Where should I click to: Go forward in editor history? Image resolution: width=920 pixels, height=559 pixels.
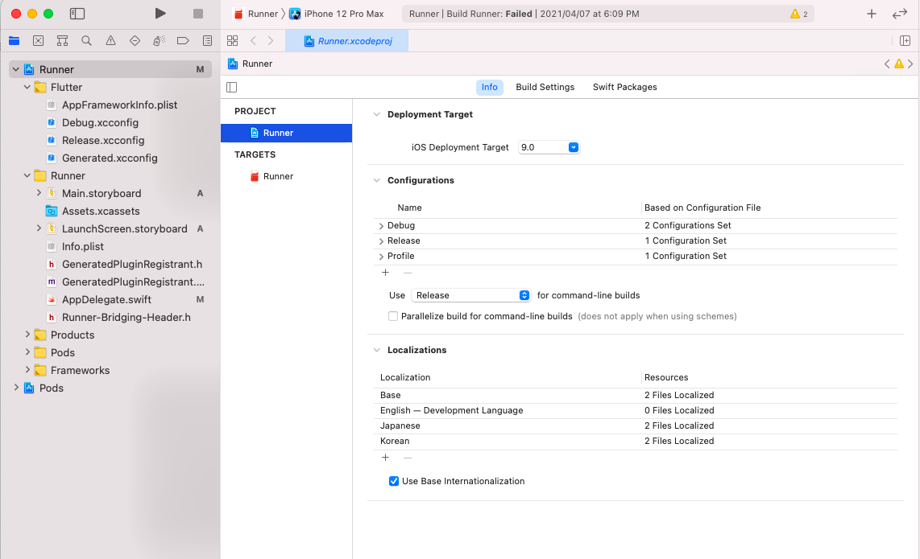pyautogui.click(x=271, y=40)
